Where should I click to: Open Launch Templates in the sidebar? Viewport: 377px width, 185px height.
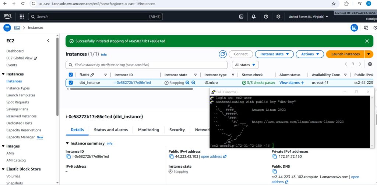click(x=21, y=95)
